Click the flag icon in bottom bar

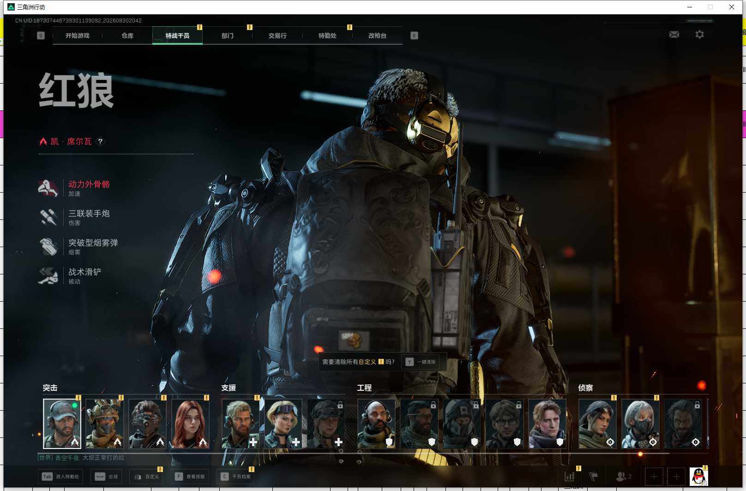pyautogui.click(x=594, y=476)
